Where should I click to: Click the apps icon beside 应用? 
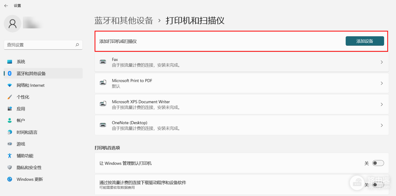click(10, 109)
